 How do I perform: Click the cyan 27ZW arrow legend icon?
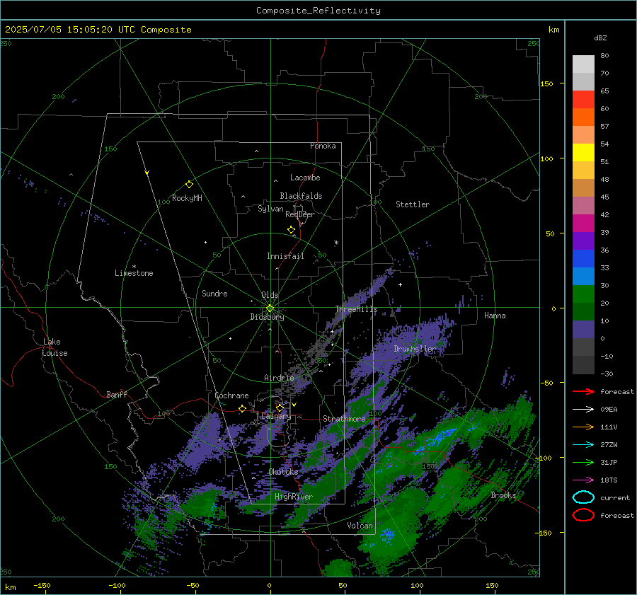pos(583,445)
